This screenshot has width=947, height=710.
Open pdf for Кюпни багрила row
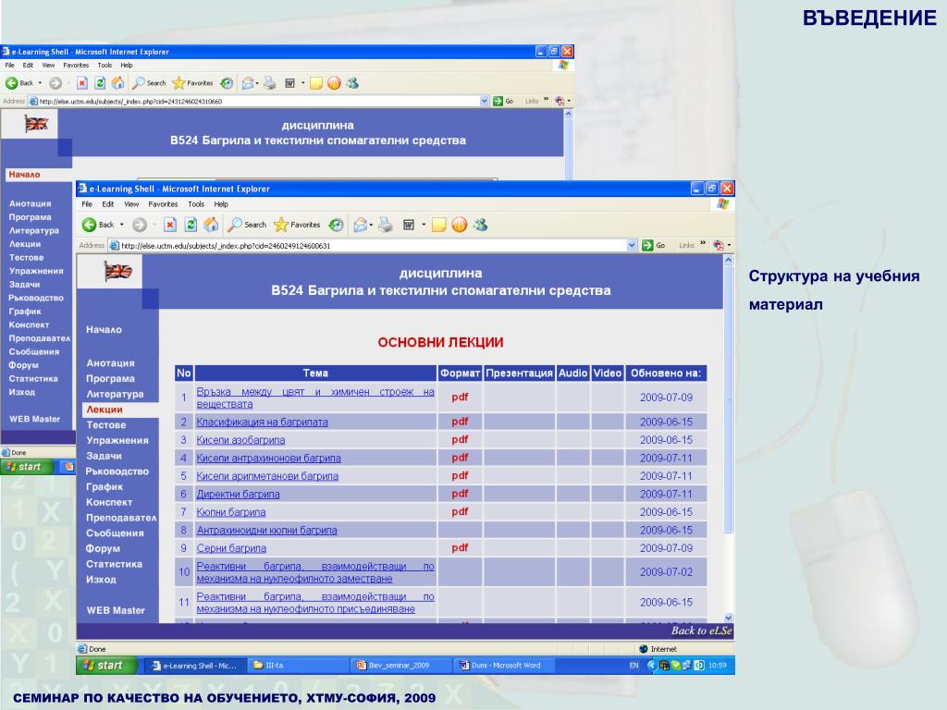tap(460, 511)
